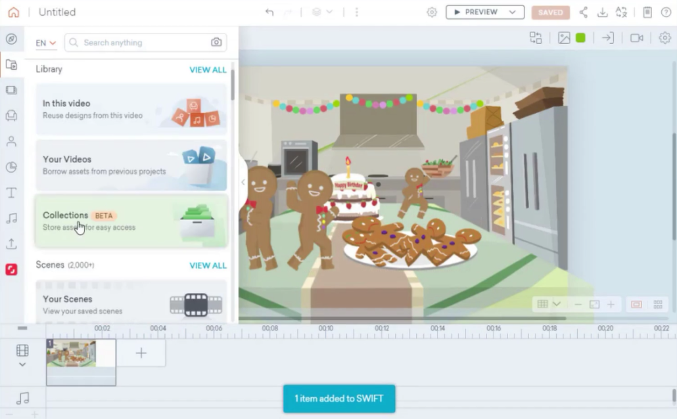677x419 pixels.
Task: Open the share icon in top bar
Action: [x=583, y=12]
